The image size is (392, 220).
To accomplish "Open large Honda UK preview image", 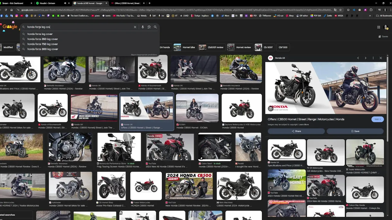I will coord(326,88).
